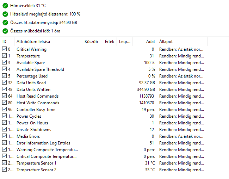The image size is (229, 179).
Task: Select the Unsafe Shutdowns row
Action: 34,130
